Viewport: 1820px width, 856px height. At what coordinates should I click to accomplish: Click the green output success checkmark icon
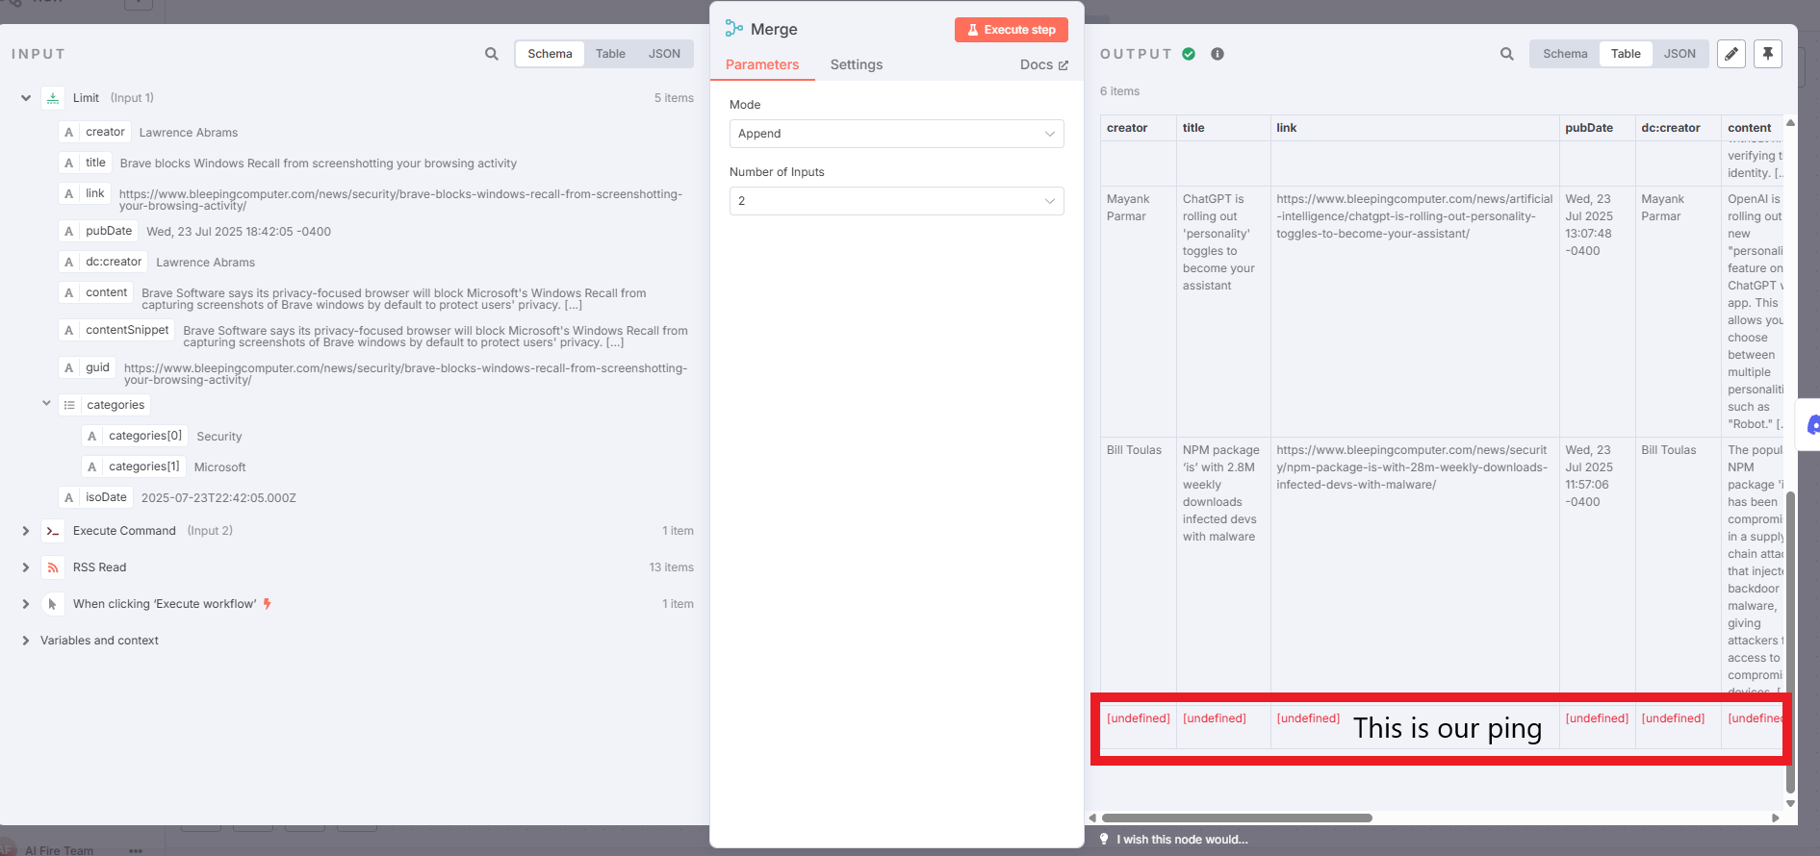[1189, 54]
